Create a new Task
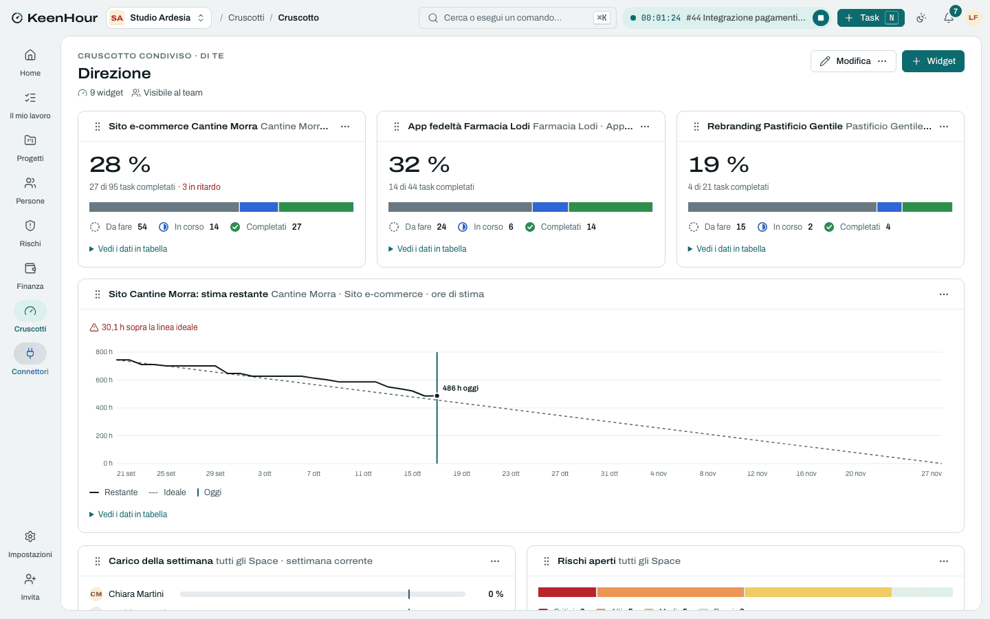 point(870,18)
